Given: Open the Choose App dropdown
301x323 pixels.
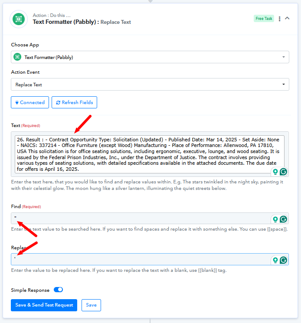Looking at the screenshot, I should pyautogui.click(x=150, y=57).
